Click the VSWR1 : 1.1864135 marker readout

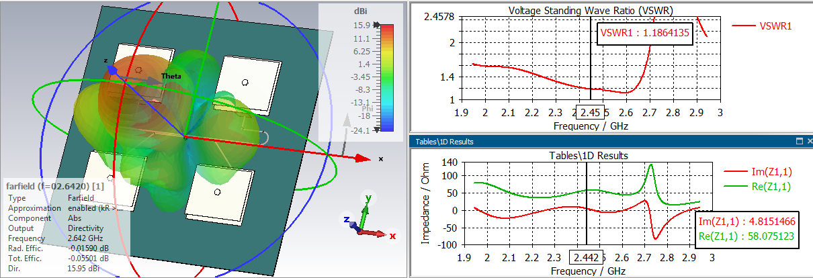[645, 33]
